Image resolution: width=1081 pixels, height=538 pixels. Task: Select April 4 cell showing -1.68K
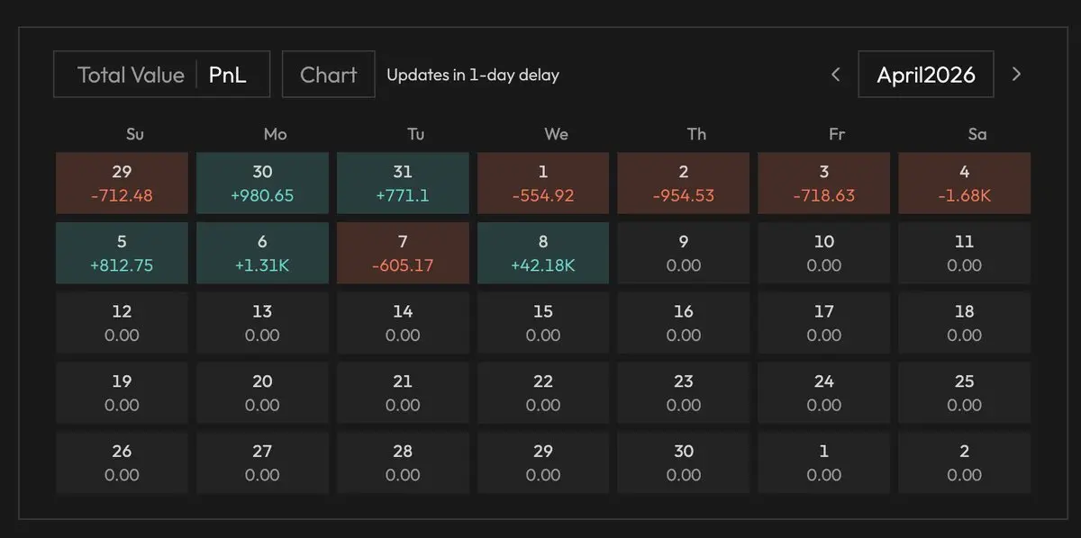click(965, 184)
